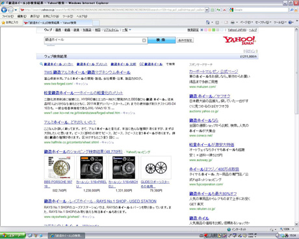Click the Print icon in command bar
Screen dimensions: 299x239
(233, 22)
